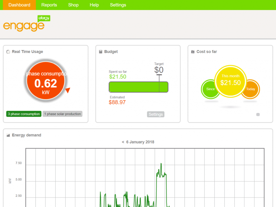
Task: Click the Estimated $88.97 value
Action: point(117,102)
